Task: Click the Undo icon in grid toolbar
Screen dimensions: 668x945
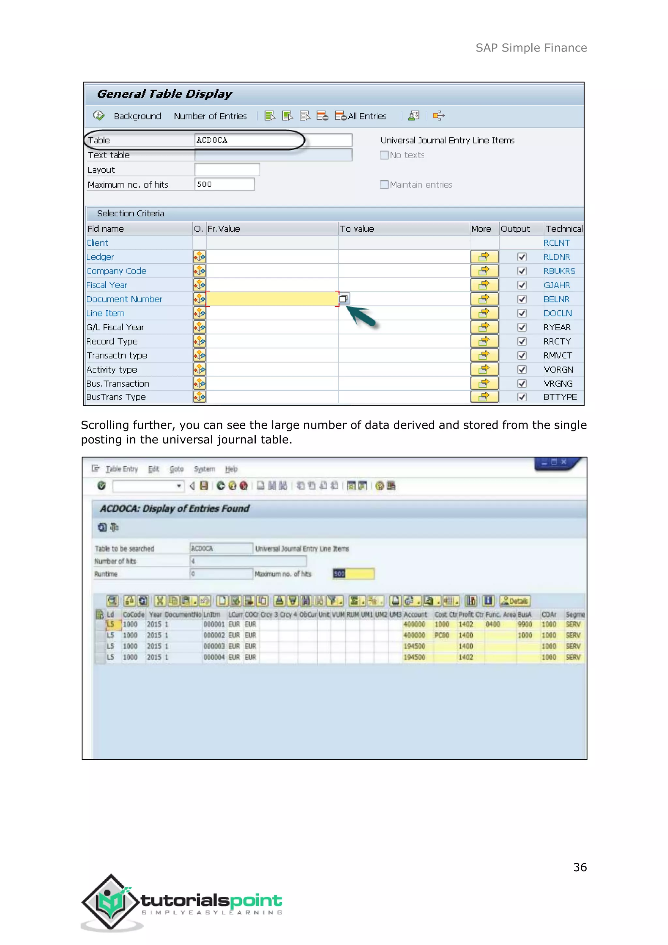Action: pos(205,601)
